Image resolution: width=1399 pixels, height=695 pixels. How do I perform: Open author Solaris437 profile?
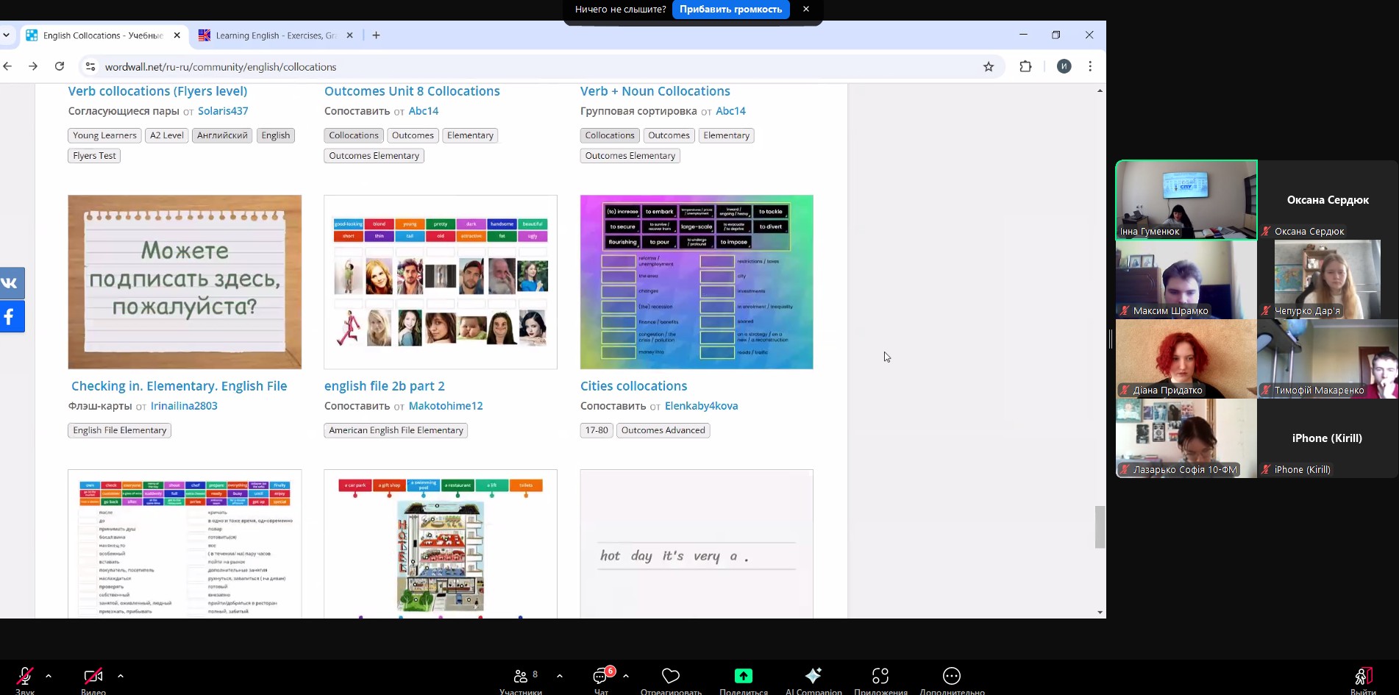(223, 111)
